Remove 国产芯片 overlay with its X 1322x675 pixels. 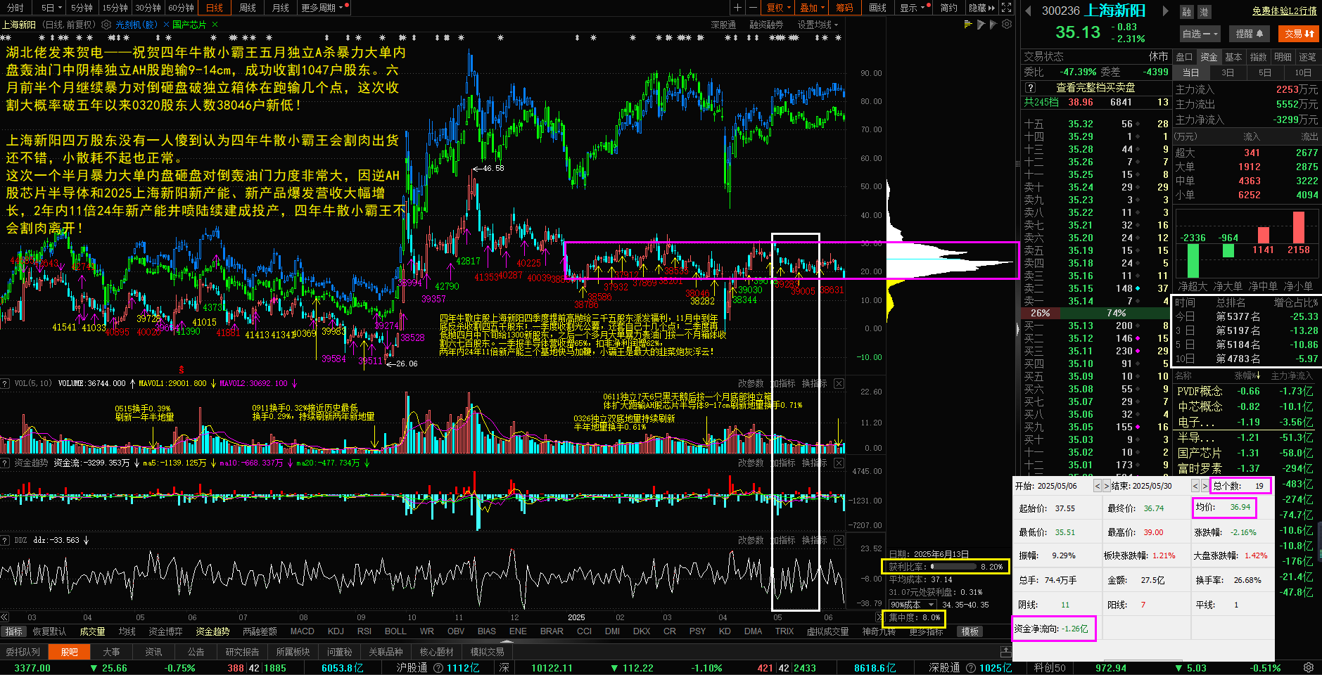point(215,25)
